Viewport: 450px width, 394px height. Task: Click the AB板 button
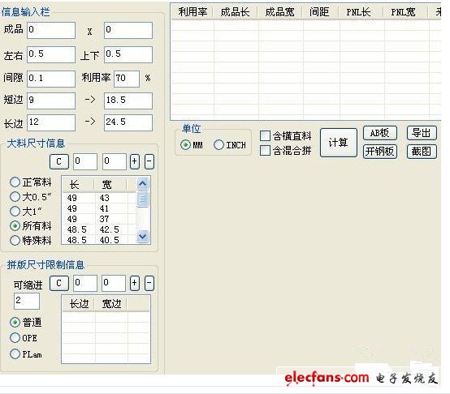pos(380,133)
